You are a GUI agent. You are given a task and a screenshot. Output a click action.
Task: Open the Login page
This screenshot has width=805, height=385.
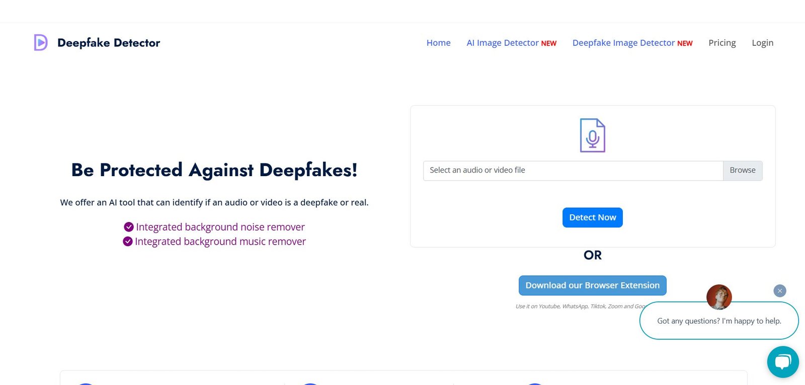pos(762,43)
